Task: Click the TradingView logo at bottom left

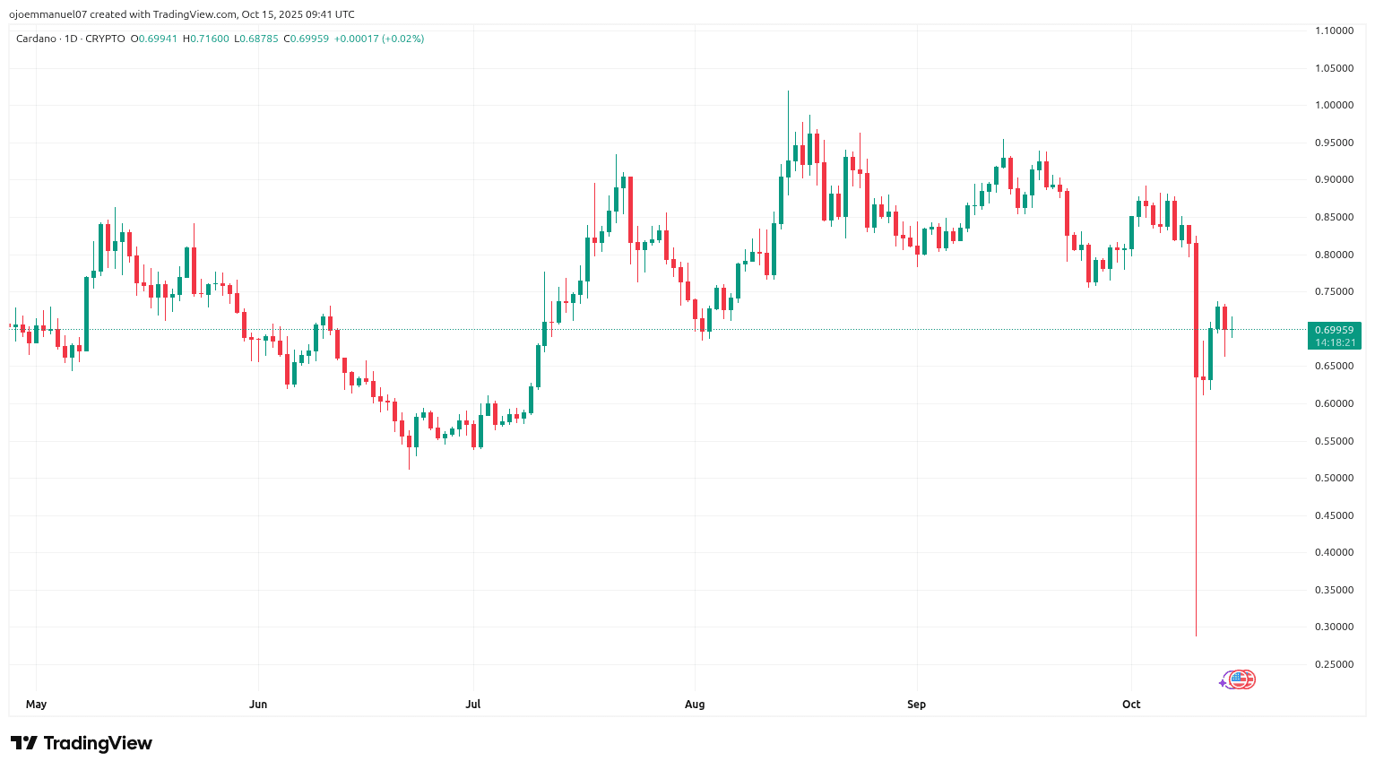Action: pos(82,743)
